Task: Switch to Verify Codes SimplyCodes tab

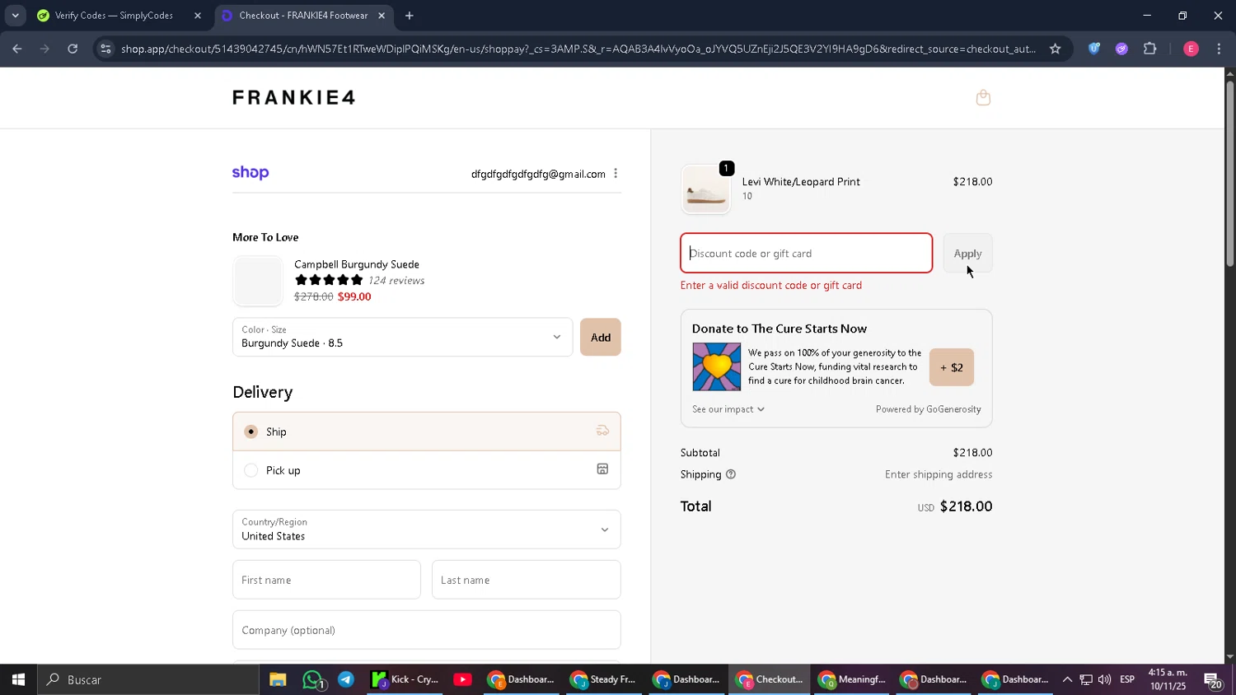Action: click(x=114, y=16)
